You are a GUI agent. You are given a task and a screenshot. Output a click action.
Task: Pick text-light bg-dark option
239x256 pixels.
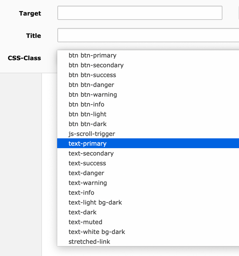(148, 202)
